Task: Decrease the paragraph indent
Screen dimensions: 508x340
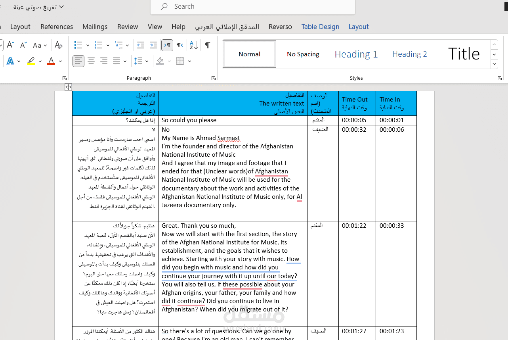Action: (x=140, y=45)
